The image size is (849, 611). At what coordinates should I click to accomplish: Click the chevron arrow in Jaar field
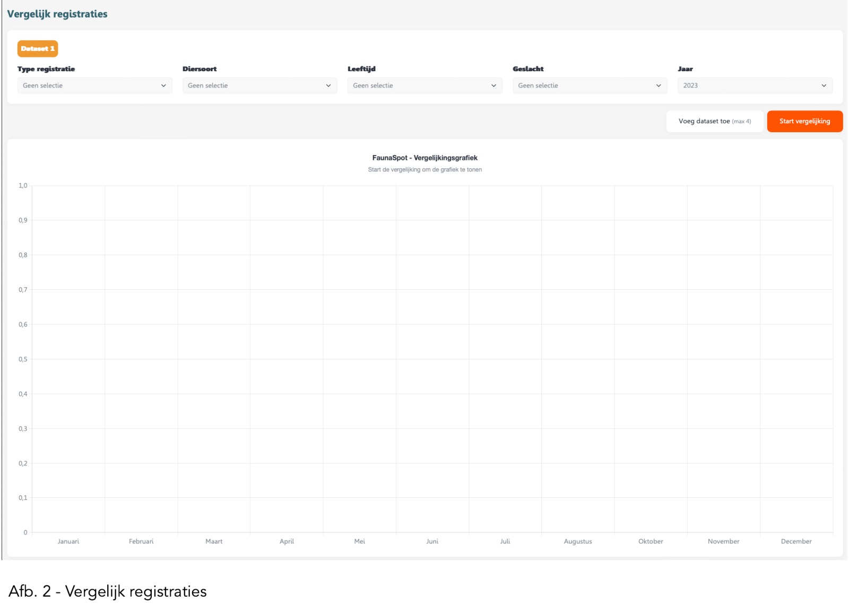click(824, 85)
